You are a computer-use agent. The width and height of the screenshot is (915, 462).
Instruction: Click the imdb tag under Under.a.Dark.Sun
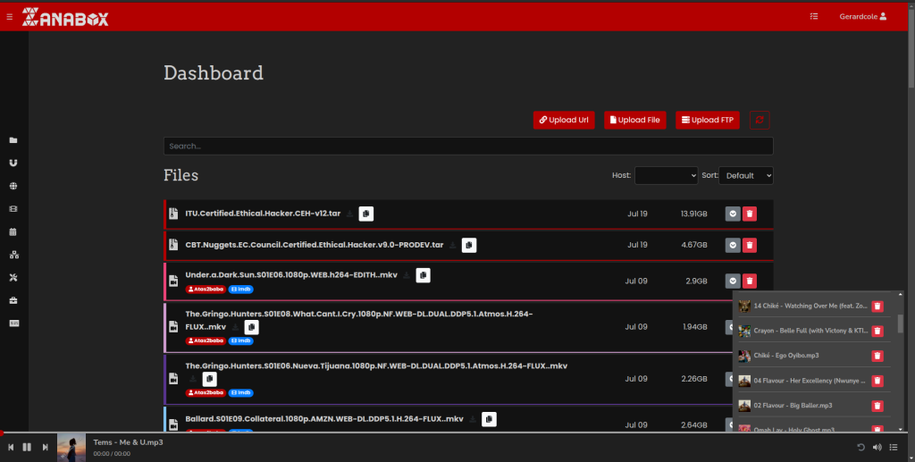click(240, 290)
